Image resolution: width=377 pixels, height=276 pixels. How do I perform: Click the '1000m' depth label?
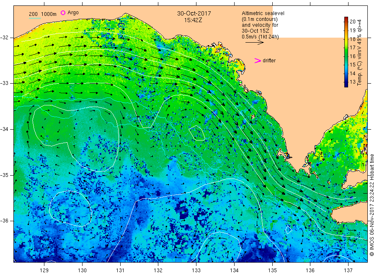(x=49, y=14)
